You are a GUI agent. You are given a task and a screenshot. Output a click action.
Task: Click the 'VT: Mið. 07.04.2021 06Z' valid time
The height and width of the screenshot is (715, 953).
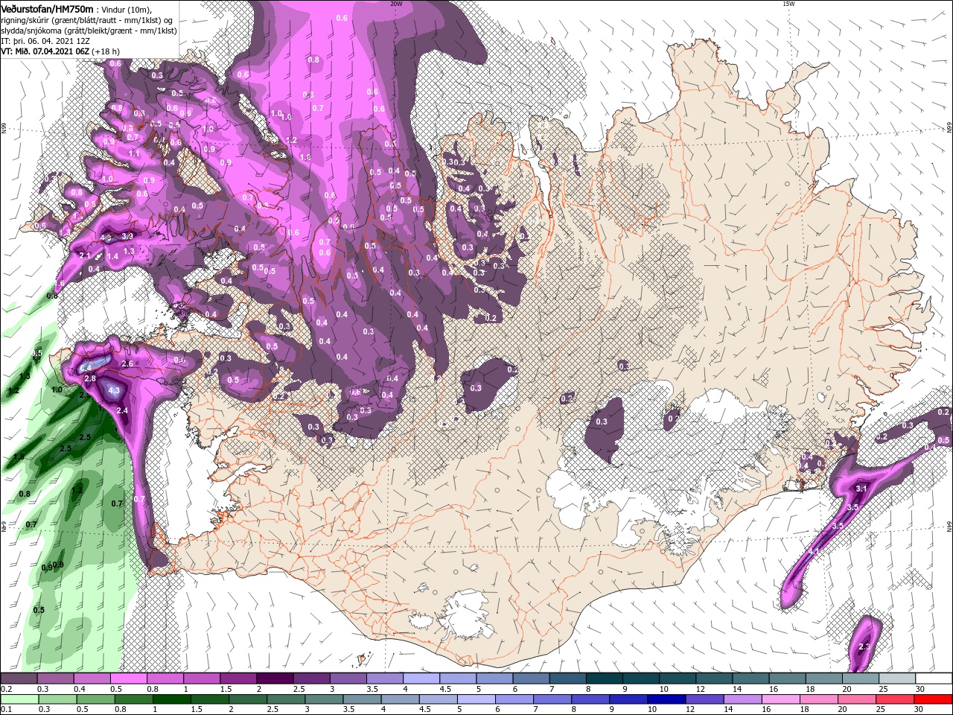coord(45,51)
